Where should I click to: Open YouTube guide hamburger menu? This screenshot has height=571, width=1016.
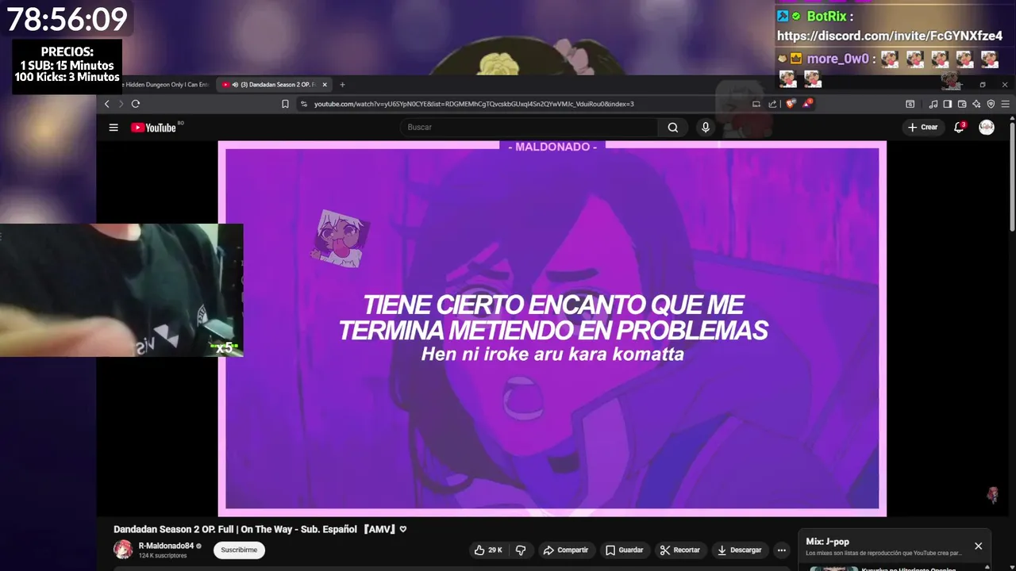[x=114, y=127]
